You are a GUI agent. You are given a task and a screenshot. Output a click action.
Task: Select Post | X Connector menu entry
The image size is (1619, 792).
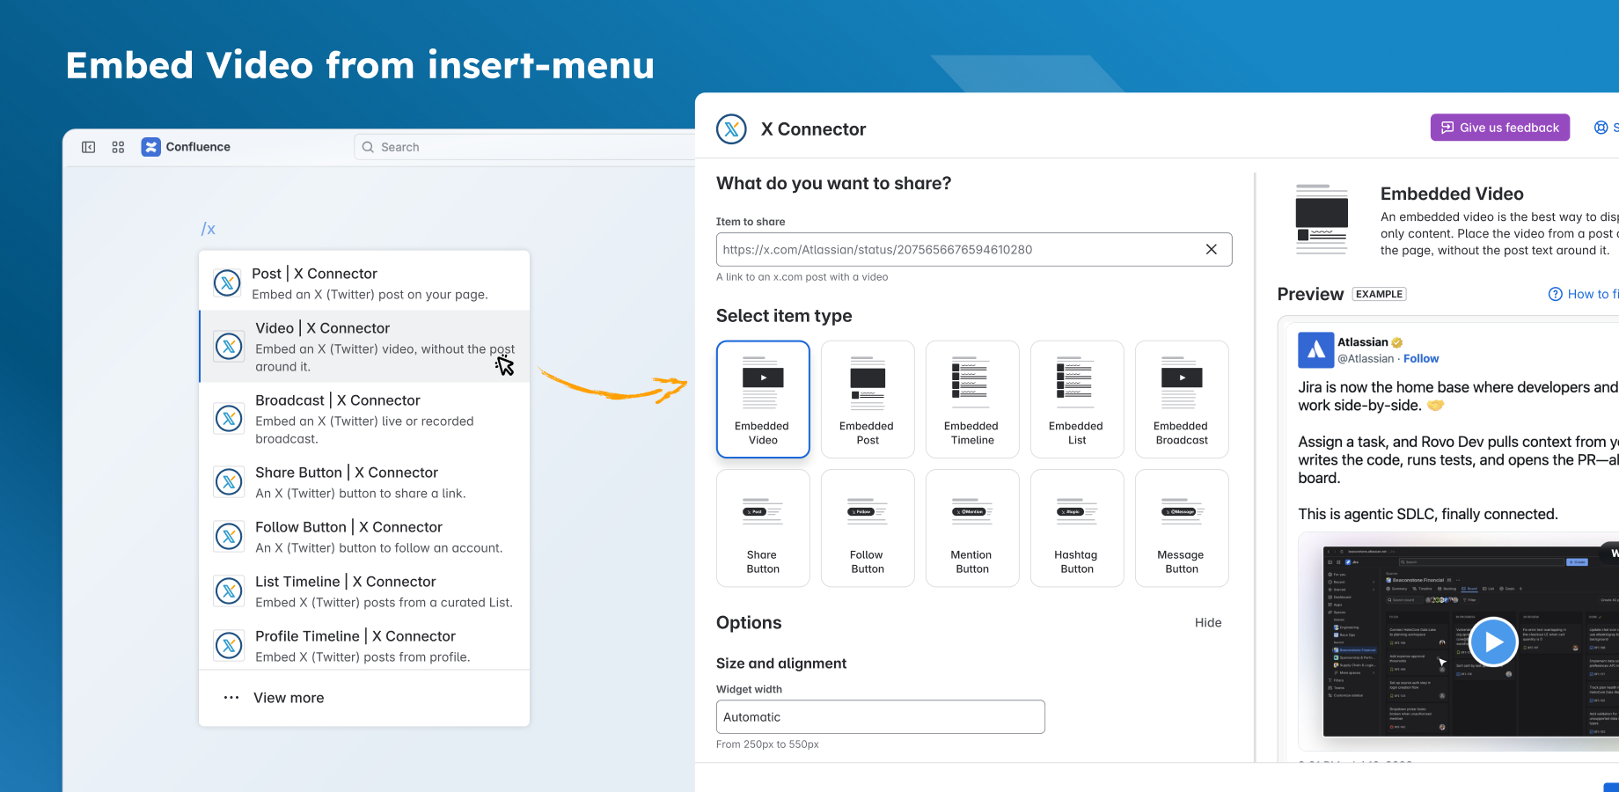(x=364, y=282)
